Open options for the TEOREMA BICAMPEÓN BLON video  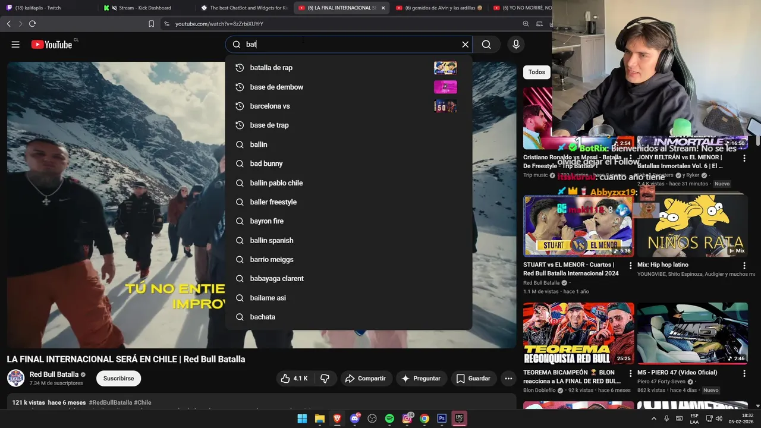point(630,373)
